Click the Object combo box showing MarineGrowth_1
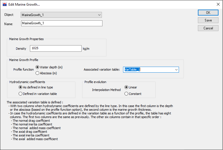 (61, 15)
